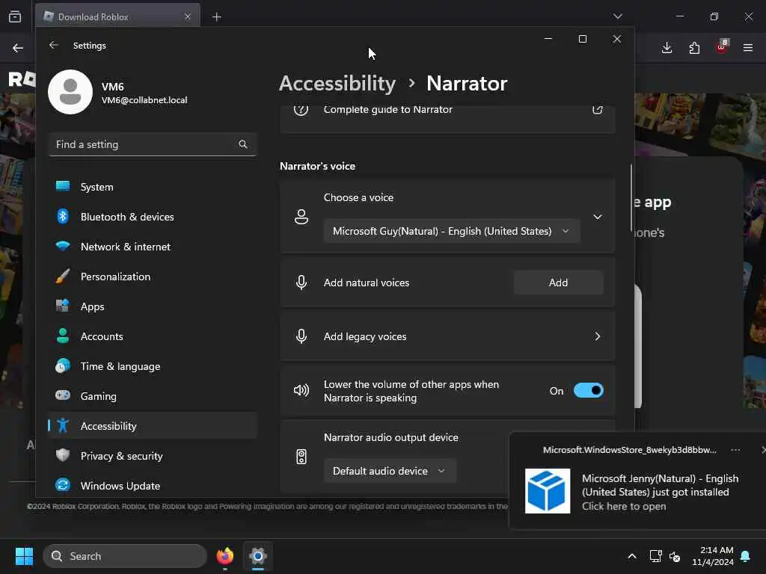The height and width of the screenshot is (574, 766).
Task: Open Network & internet settings
Action: point(153,247)
